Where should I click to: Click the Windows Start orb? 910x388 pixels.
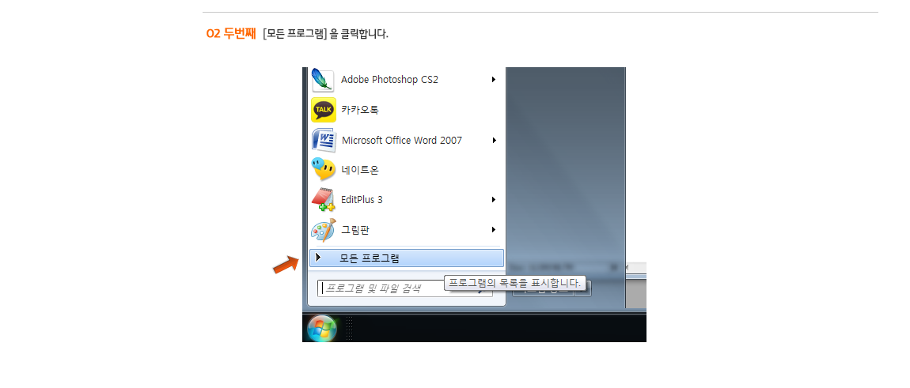tap(321, 329)
